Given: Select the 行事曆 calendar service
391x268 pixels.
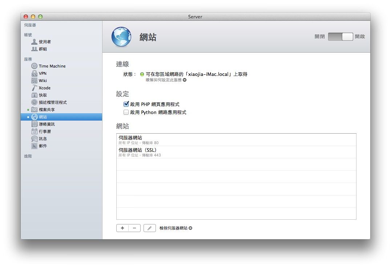Looking at the screenshot, I should 45,131.
